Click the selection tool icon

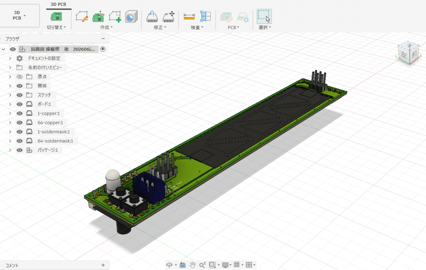click(x=264, y=17)
